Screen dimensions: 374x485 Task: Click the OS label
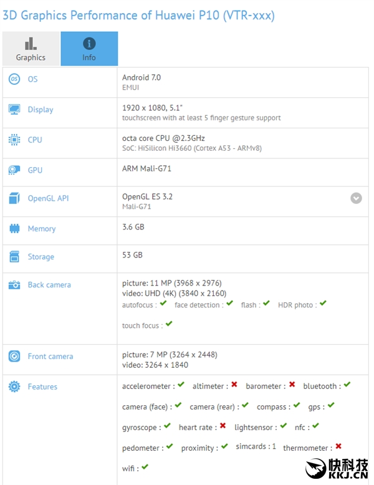click(33, 79)
